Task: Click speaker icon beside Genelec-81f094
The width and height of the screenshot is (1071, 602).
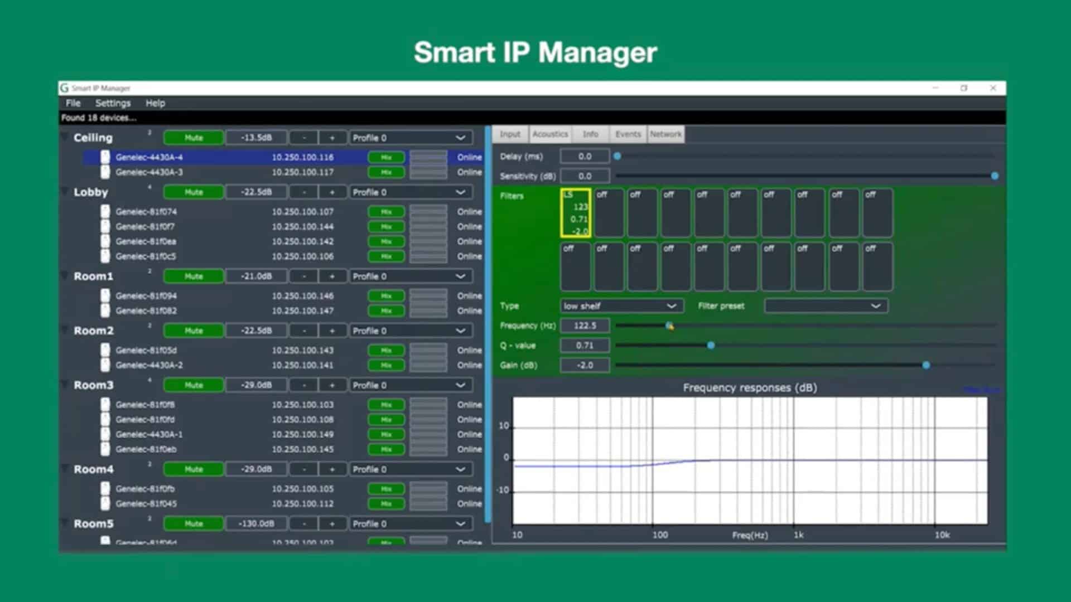Action: click(x=105, y=296)
